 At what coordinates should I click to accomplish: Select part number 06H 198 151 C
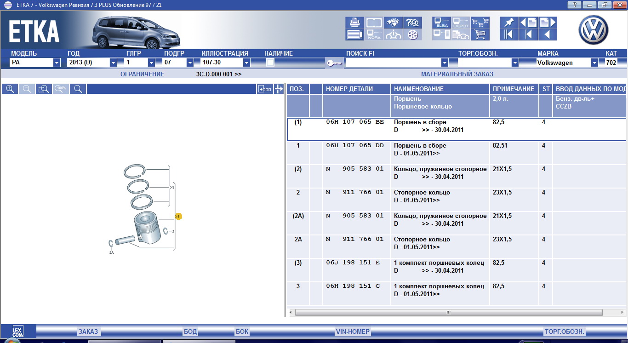click(x=353, y=286)
